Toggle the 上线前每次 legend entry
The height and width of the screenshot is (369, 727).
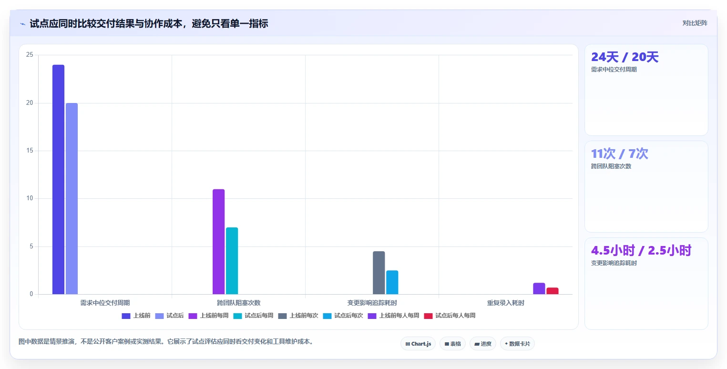[x=298, y=316]
